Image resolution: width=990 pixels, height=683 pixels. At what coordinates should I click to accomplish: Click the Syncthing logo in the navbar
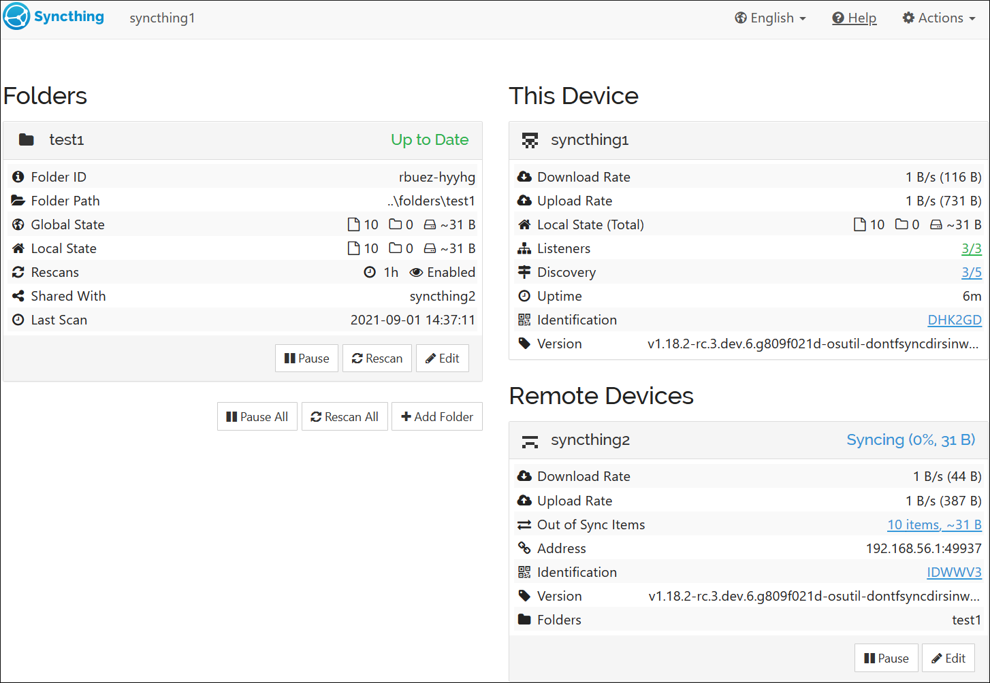click(x=54, y=17)
